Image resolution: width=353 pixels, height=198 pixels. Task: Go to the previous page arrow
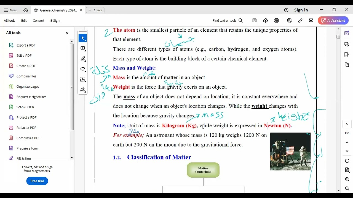click(x=347, y=142)
